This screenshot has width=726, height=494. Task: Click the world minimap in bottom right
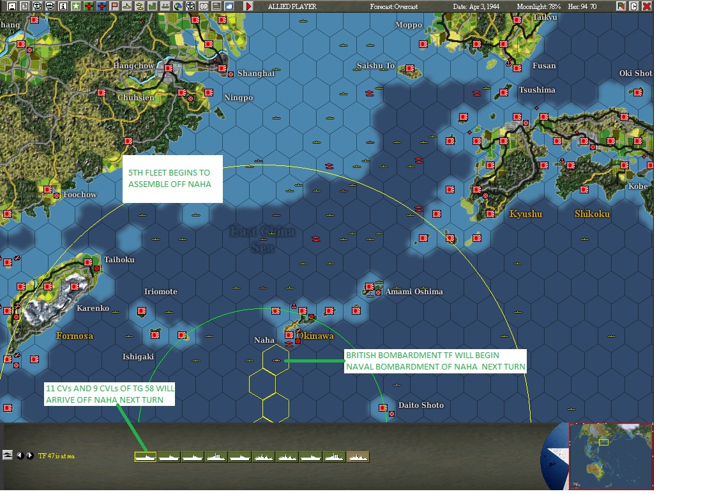click(610, 456)
